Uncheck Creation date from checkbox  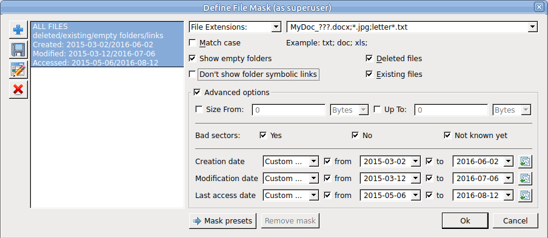pyautogui.click(x=327, y=161)
